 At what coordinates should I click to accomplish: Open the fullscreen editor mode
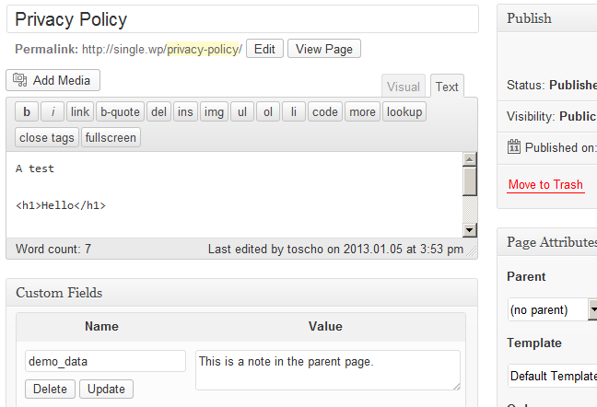click(111, 137)
